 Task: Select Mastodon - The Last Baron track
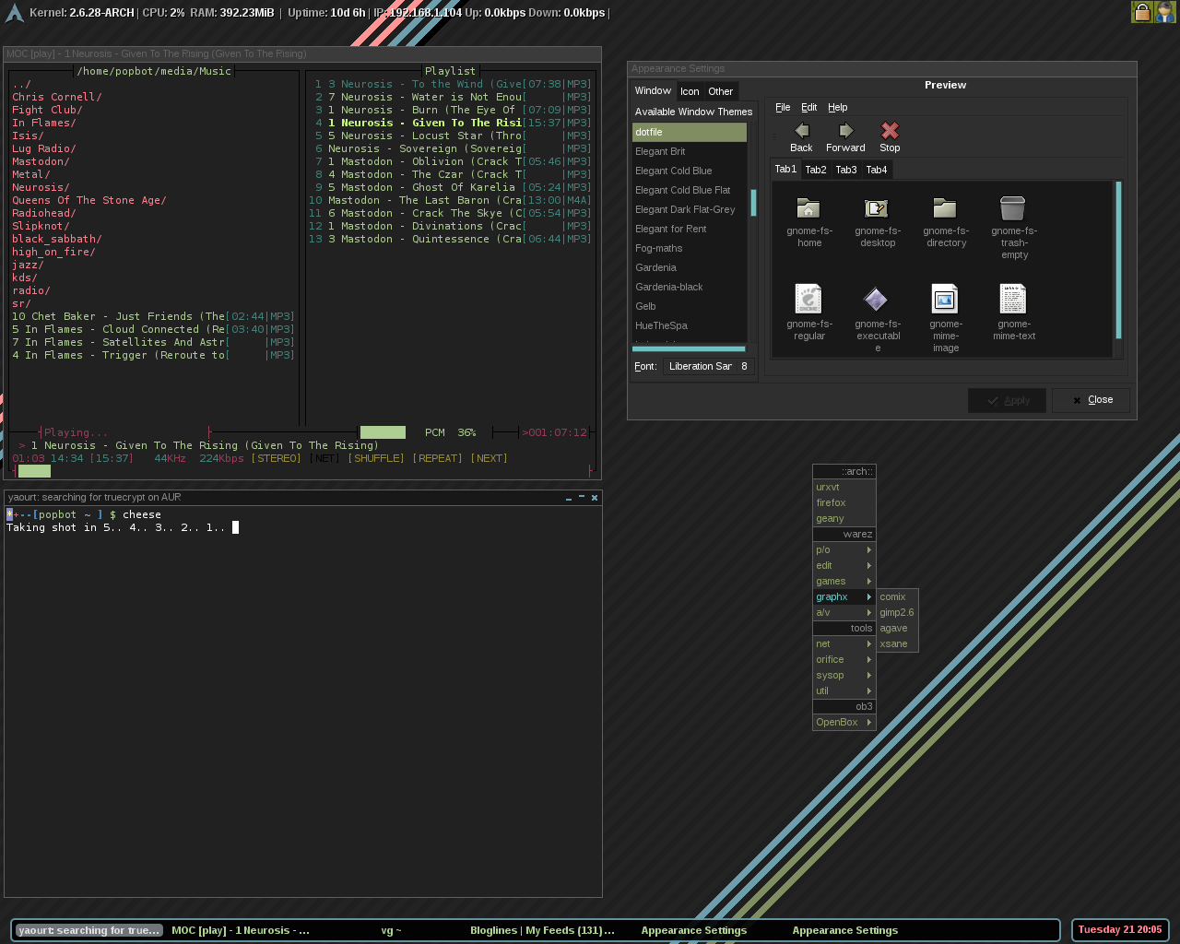[x=450, y=200]
